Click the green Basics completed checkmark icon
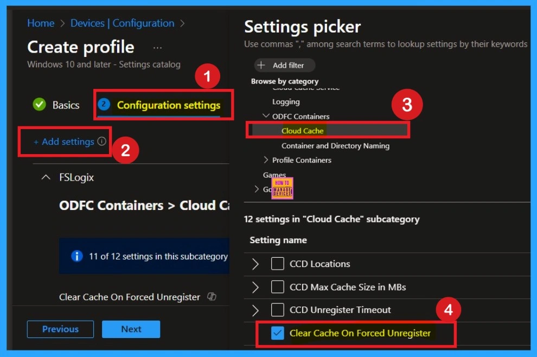537x357 pixels. 39,105
